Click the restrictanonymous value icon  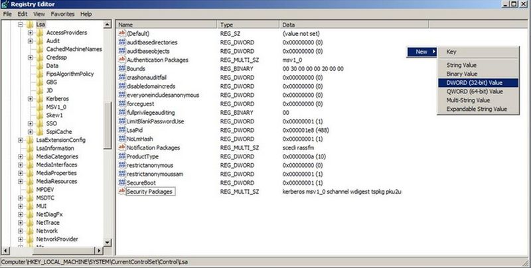(122, 165)
